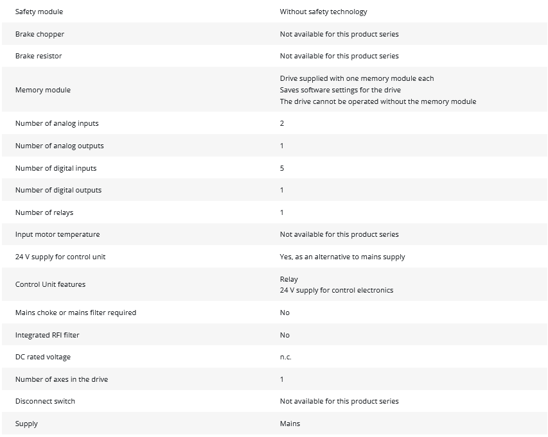The image size is (548, 437).
Task: Click the DC rated voltage 'n.c.' value
Action: (285, 357)
